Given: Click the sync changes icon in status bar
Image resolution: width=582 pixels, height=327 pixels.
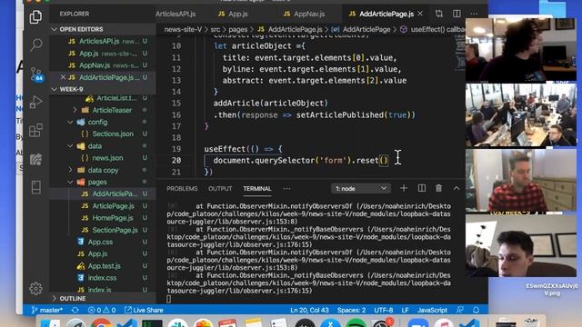Looking at the screenshot, I should coord(75,310).
